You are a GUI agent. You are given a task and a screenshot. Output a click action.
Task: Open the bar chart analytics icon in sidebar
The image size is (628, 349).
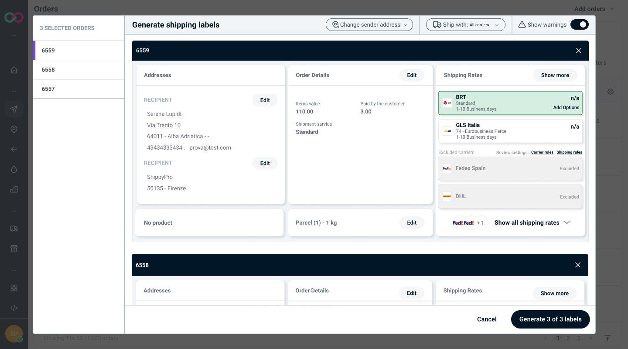[14, 189]
